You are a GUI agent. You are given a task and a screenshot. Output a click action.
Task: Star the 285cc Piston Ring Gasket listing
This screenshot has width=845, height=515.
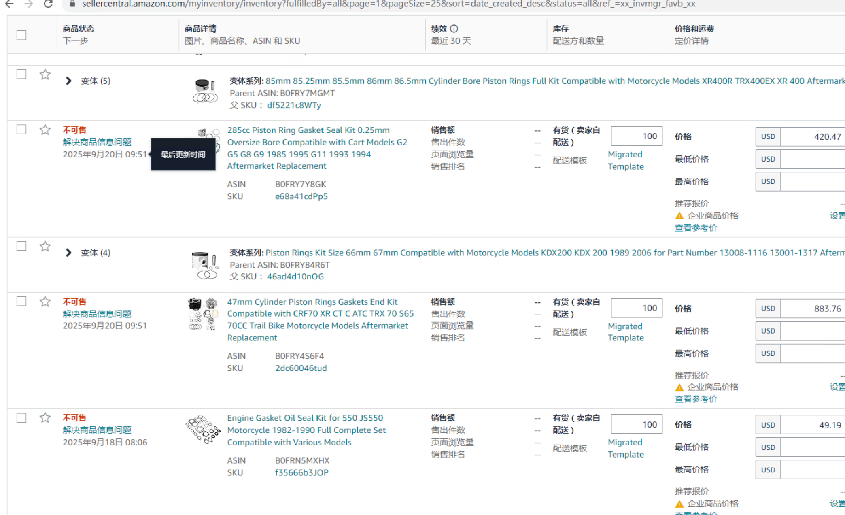click(x=45, y=130)
